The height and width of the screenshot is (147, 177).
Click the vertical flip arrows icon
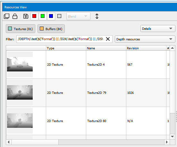pos(97,16)
